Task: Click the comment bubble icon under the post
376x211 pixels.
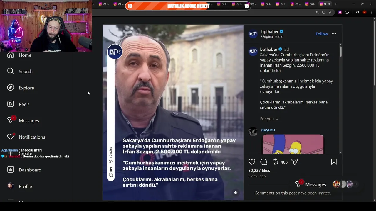Action: (263, 162)
